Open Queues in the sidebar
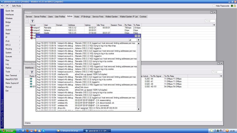 point(9,56)
